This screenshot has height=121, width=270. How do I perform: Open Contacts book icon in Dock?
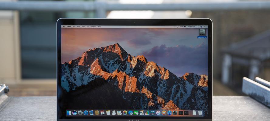[x=97, y=113]
